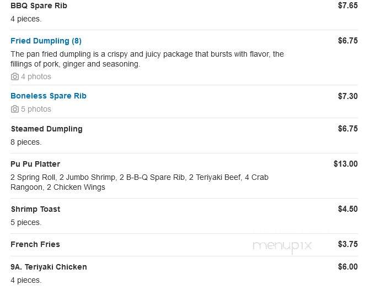Open the Fried Dumpling (8) link
Viewport: 381px width, 291px height.
pyautogui.click(x=46, y=41)
